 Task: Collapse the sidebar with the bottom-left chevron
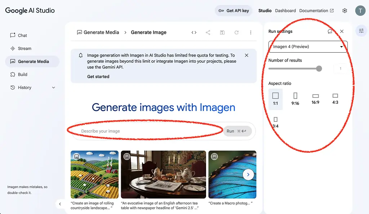click(60, 204)
